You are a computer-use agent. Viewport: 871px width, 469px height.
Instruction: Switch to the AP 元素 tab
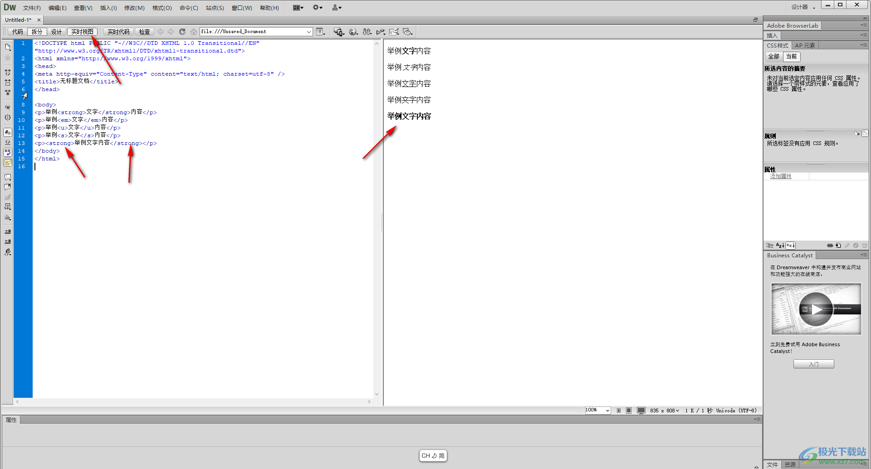805,45
